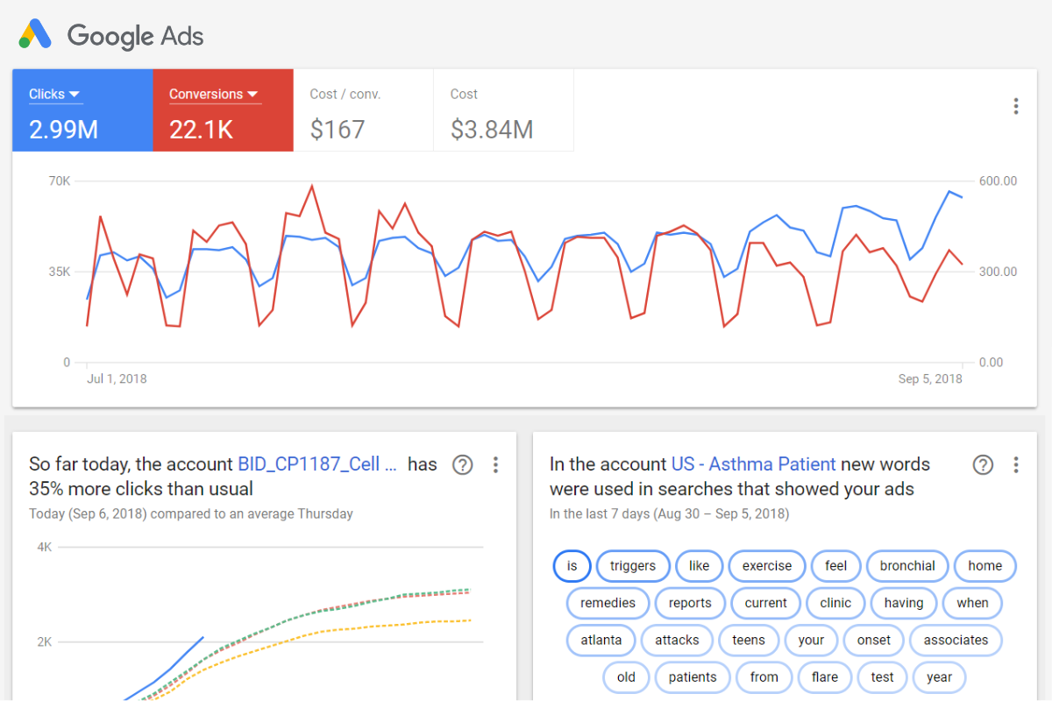Open the US - Asthma Patient account link

coord(753,464)
